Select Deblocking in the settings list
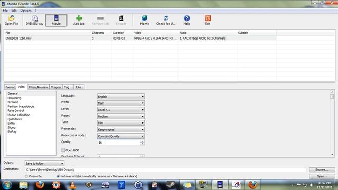This screenshot has height=190, width=338. coord(14,98)
